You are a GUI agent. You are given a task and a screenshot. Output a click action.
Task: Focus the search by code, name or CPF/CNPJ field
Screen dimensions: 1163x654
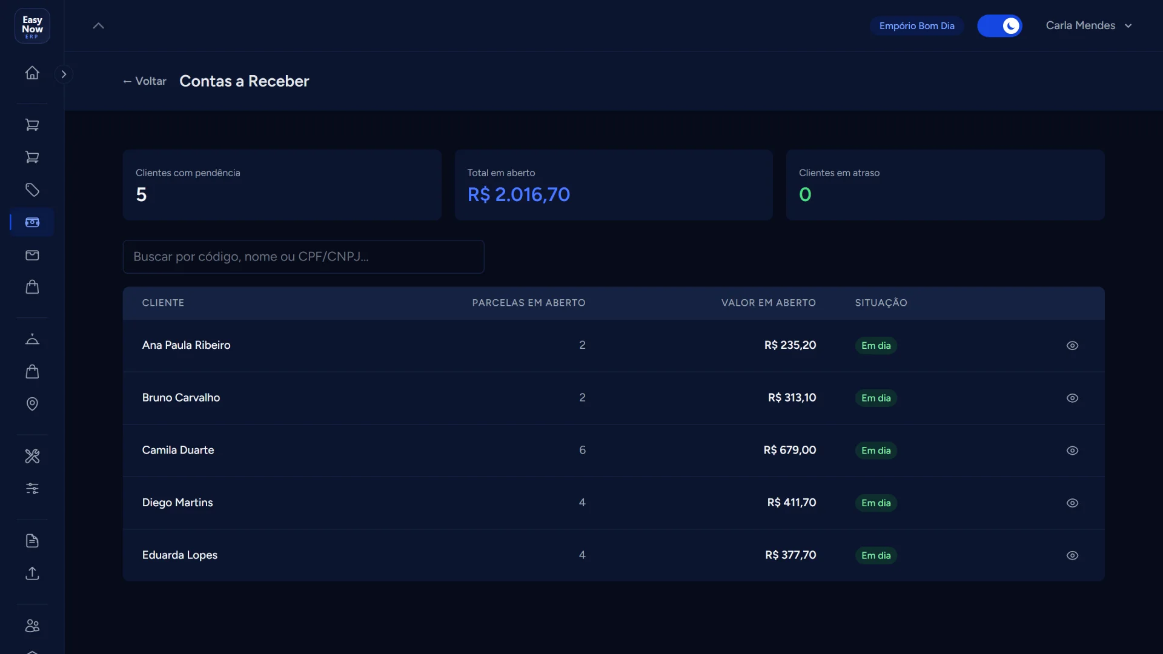click(303, 257)
